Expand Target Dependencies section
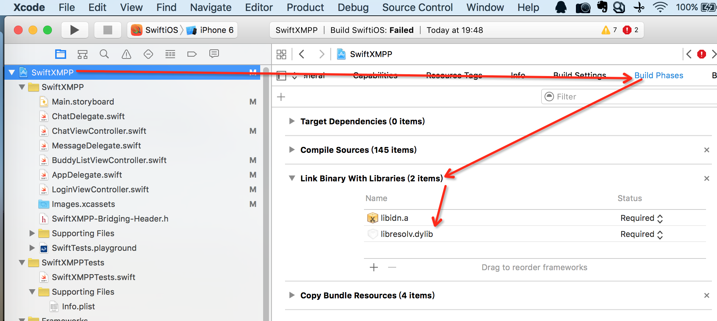Image resolution: width=717 pixels, height=321 pixels. [x=292, y=121]
